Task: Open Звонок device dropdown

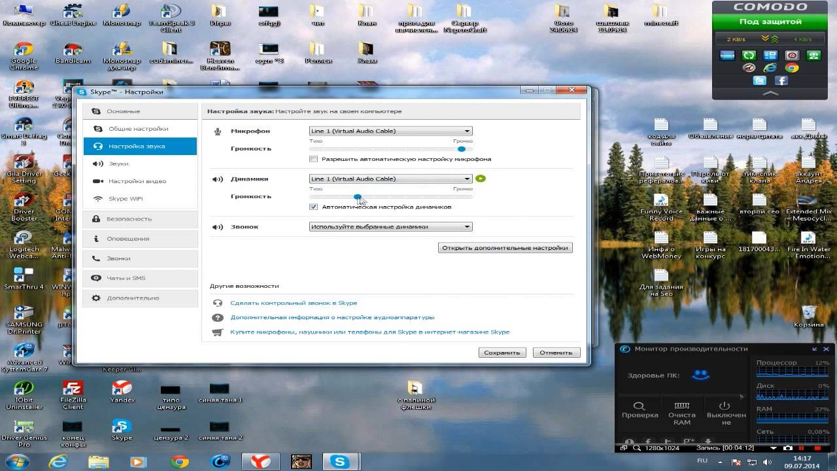Action: click(x=390, y=226)
